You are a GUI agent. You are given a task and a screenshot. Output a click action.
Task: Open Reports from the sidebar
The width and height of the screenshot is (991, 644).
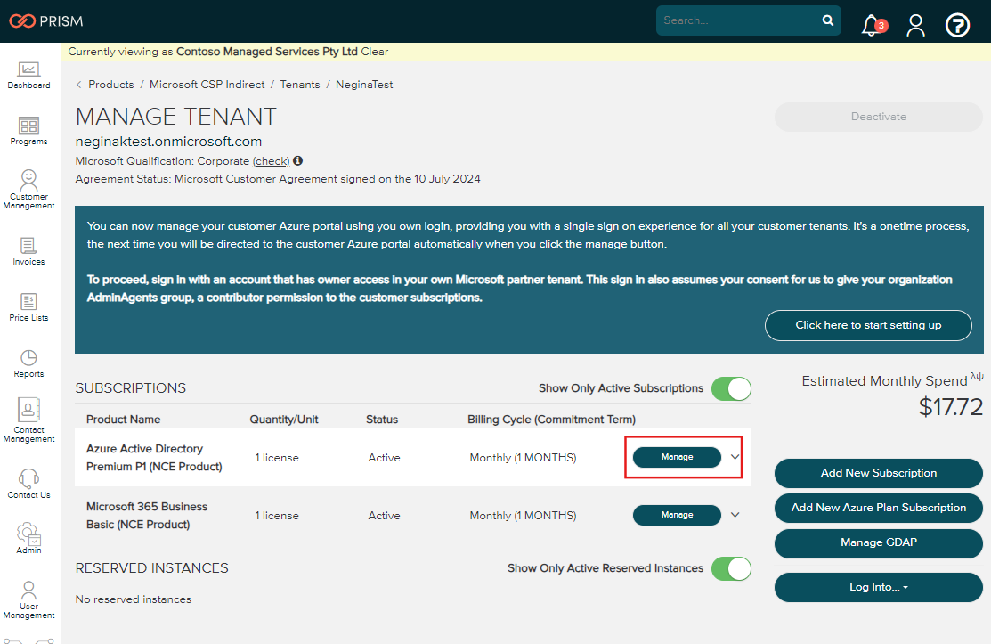click(x=28, y=363)
